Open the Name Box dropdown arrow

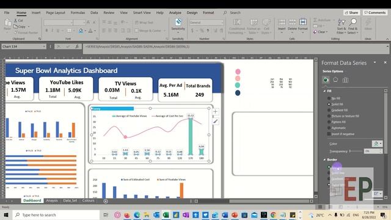point(44,46)
